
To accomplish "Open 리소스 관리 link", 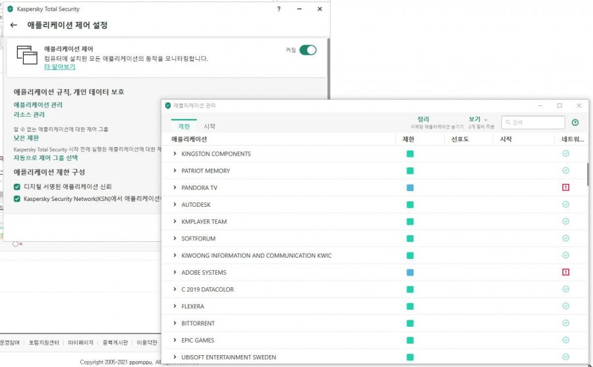I will point(29,115).
